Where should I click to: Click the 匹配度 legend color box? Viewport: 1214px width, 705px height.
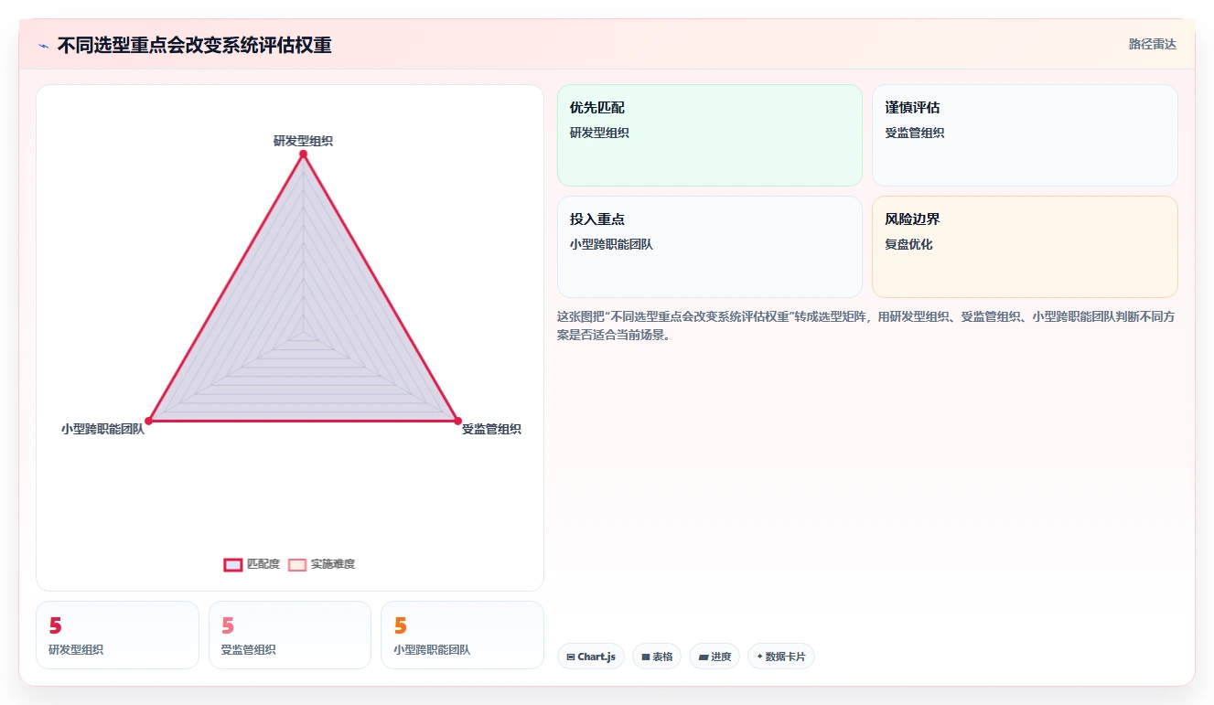pyautogui.click(x=233, y=564)
